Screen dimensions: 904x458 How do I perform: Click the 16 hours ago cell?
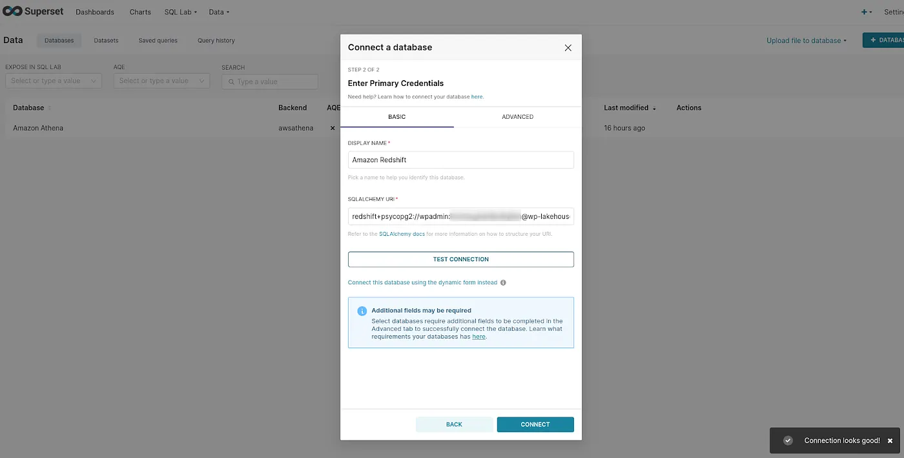coord(624,128)
